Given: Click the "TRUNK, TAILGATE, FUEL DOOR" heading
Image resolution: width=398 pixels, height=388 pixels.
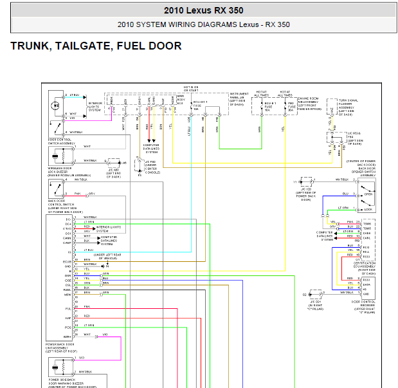Looking at the screenshot, I should pyautogui.click(x=96, y=46).
